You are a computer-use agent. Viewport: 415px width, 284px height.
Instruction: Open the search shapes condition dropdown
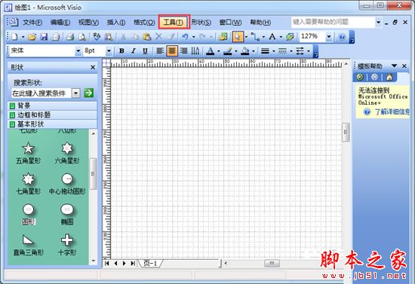point(76,93)
